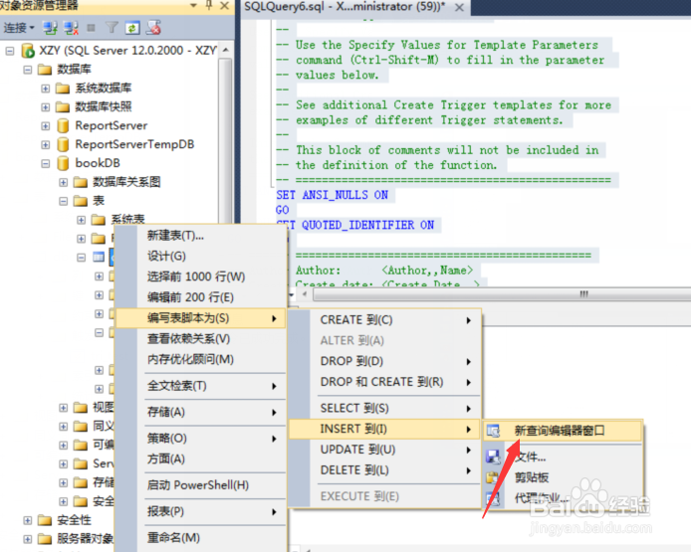Open 报表(P) submenu
The height and width of the screenshot is (552, 691).
(200, 511)
